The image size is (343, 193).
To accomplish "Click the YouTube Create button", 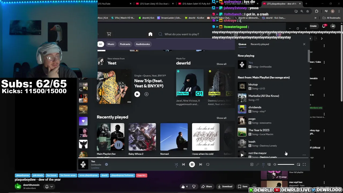I will click(x=313, y=26).
